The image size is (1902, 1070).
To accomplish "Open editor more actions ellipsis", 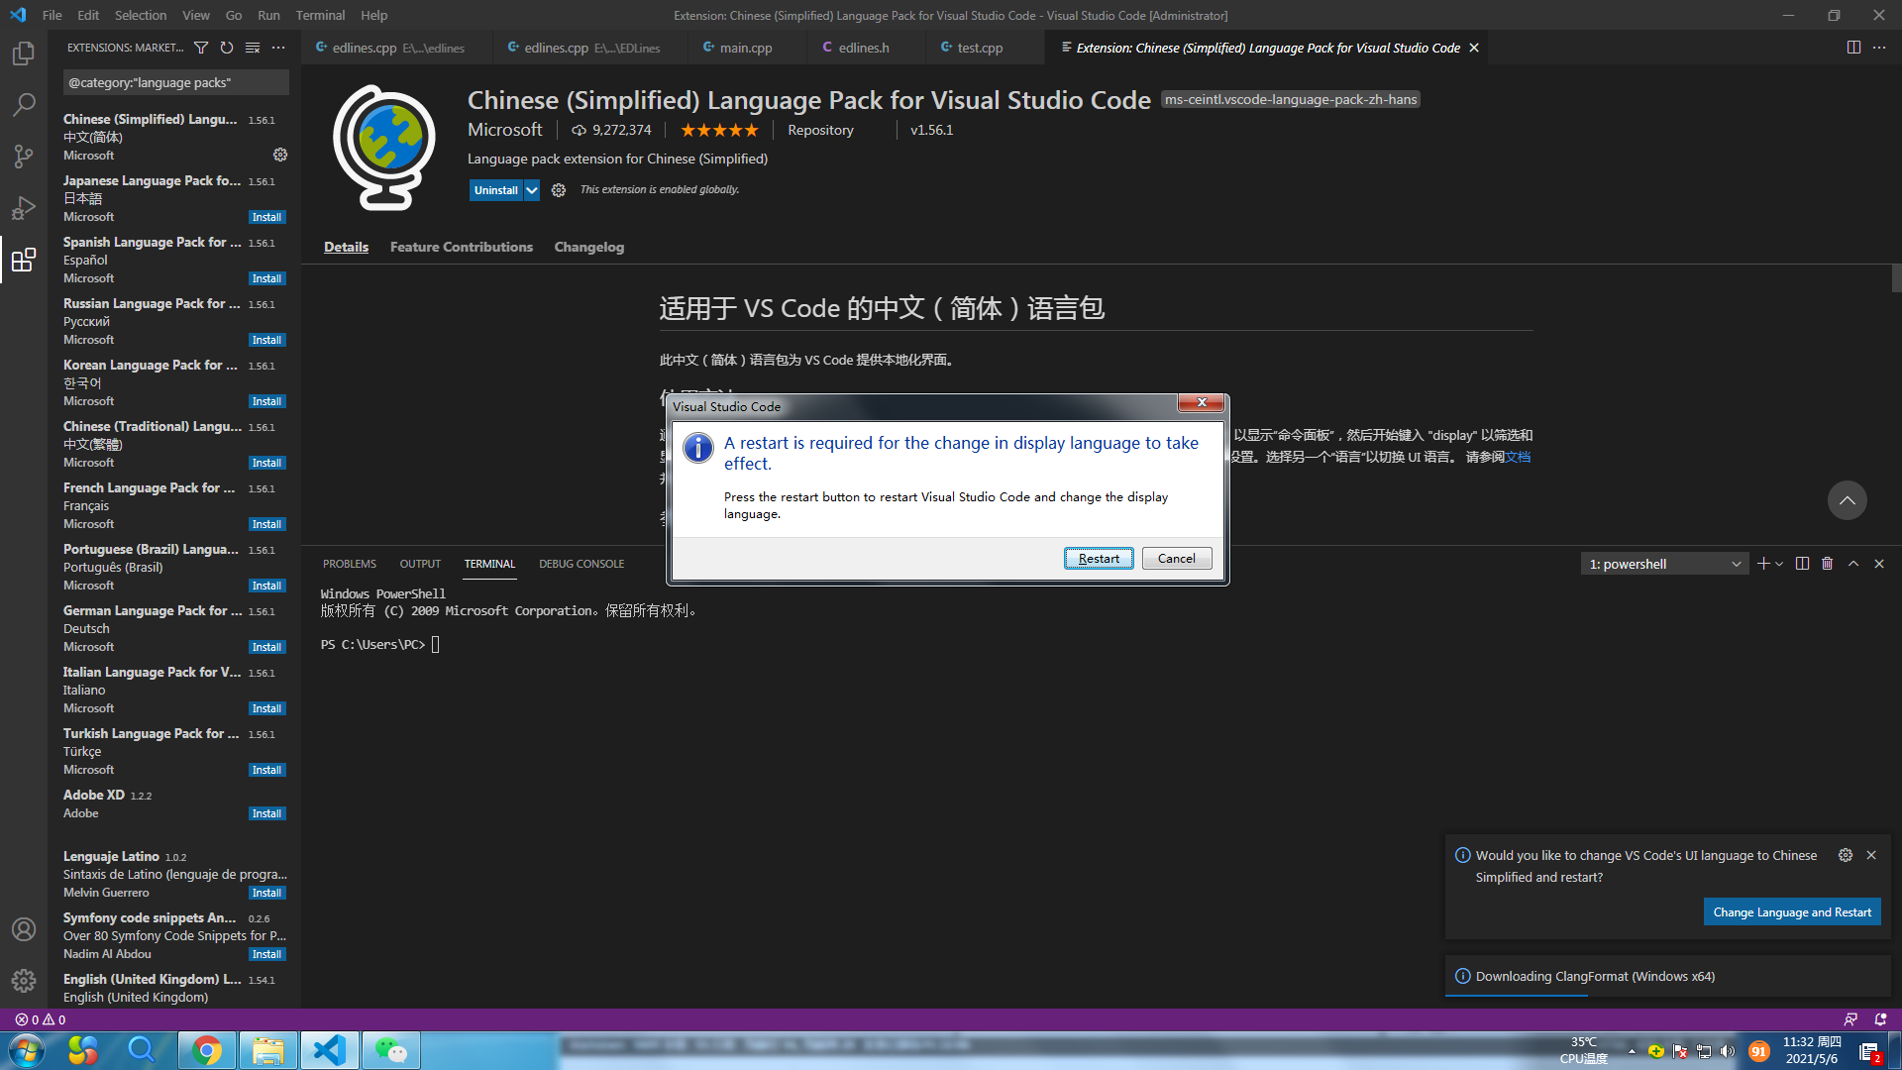I will pyautogui.click(x=1879, y=48).
